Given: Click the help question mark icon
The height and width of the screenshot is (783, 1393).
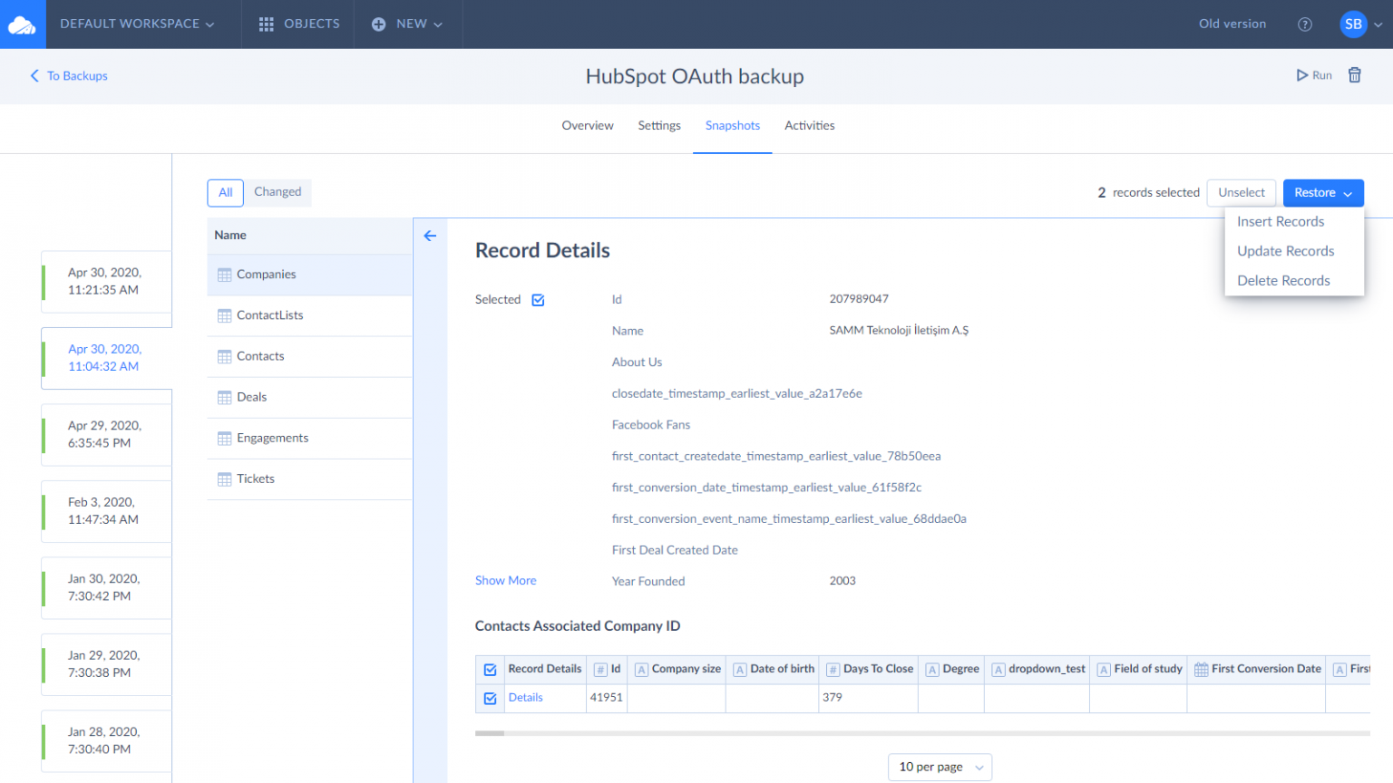Looking at the screenshot, I should point(1305,24).
